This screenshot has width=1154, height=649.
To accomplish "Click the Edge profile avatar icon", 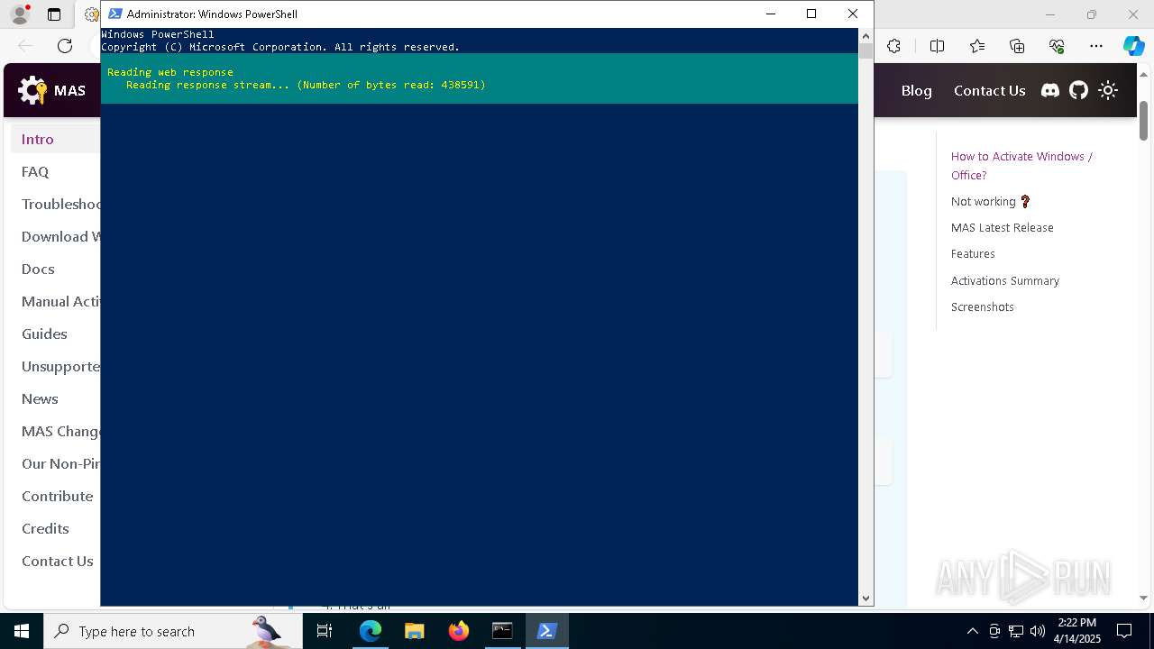I will pos(20,14).
